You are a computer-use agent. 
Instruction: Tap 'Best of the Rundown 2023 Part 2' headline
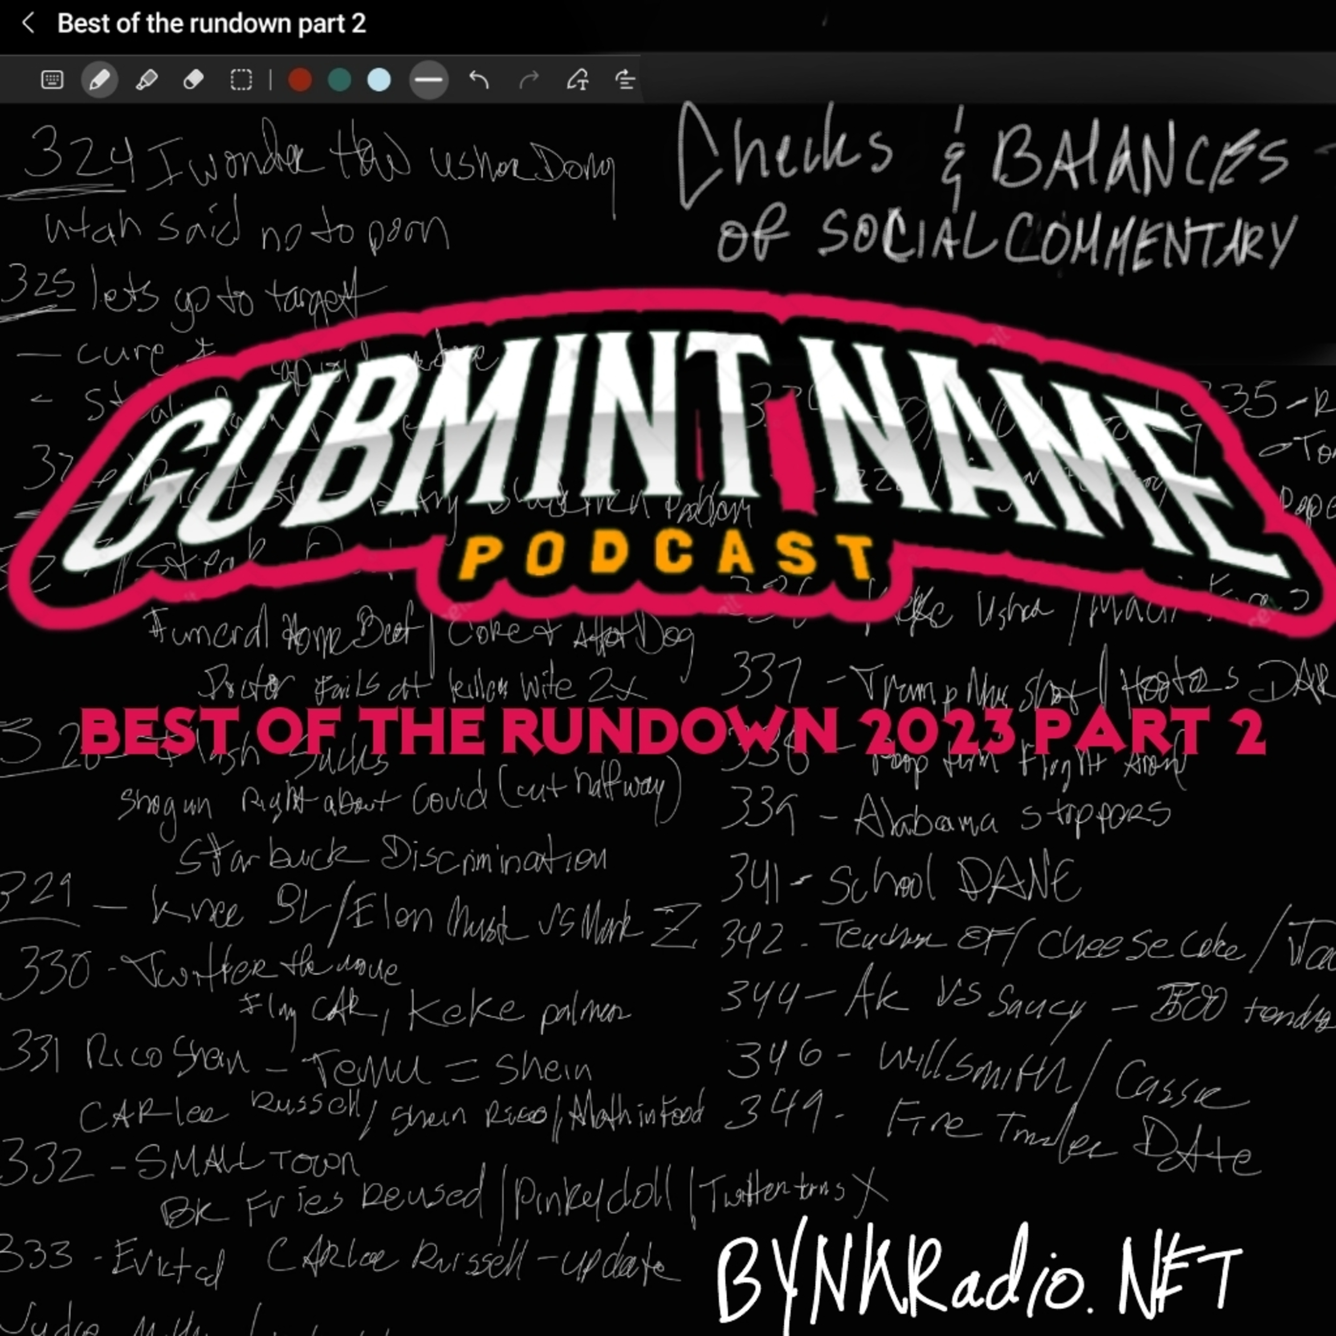coord(672,732)
